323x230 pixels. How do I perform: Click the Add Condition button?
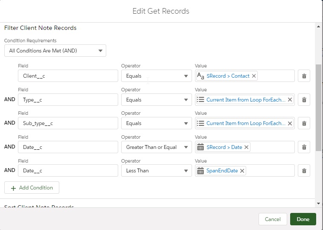click(32, 188)
